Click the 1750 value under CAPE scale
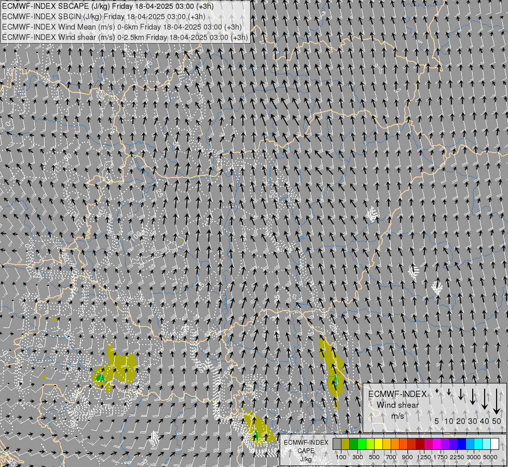Screen dimensions: 508x467 point(441,457)
